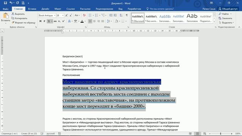The height and width of the screenshot is (136, 242).
Task: Cut selection with Вырезать
Action: (18, 14)
